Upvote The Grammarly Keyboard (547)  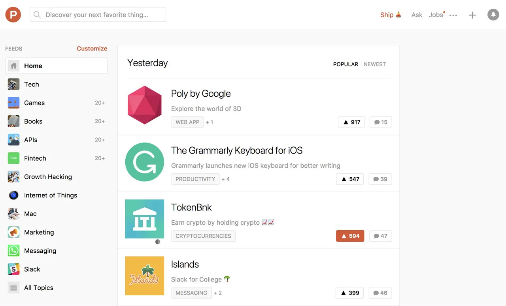pyautogui.click(x=350, y=179)
